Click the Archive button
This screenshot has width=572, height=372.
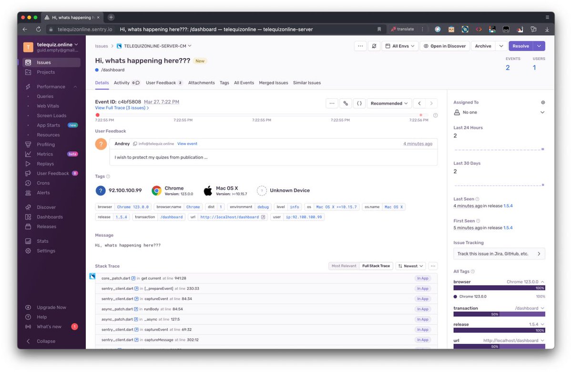(483, 46)
